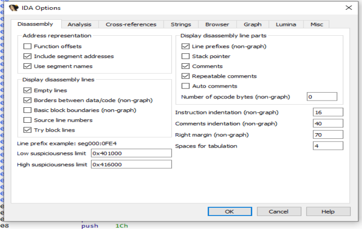Uncheck Line prefixes (non-graph)

(185, 46)
